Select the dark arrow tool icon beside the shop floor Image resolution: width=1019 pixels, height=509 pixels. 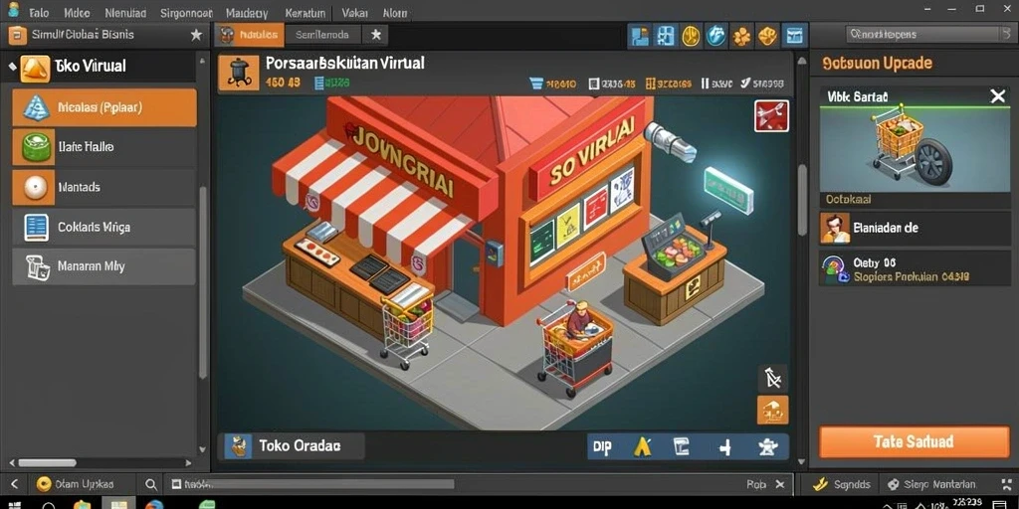[772, 379]
